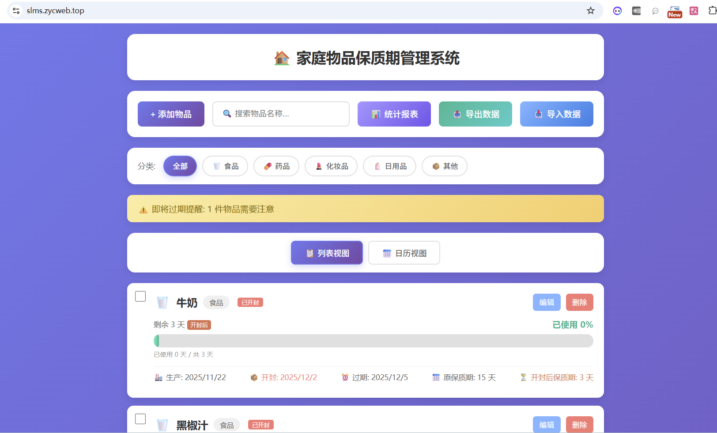This screenshot has width=717, height=433.
Task: Open the chat bubble browser extension
Action: click(655, 11)
